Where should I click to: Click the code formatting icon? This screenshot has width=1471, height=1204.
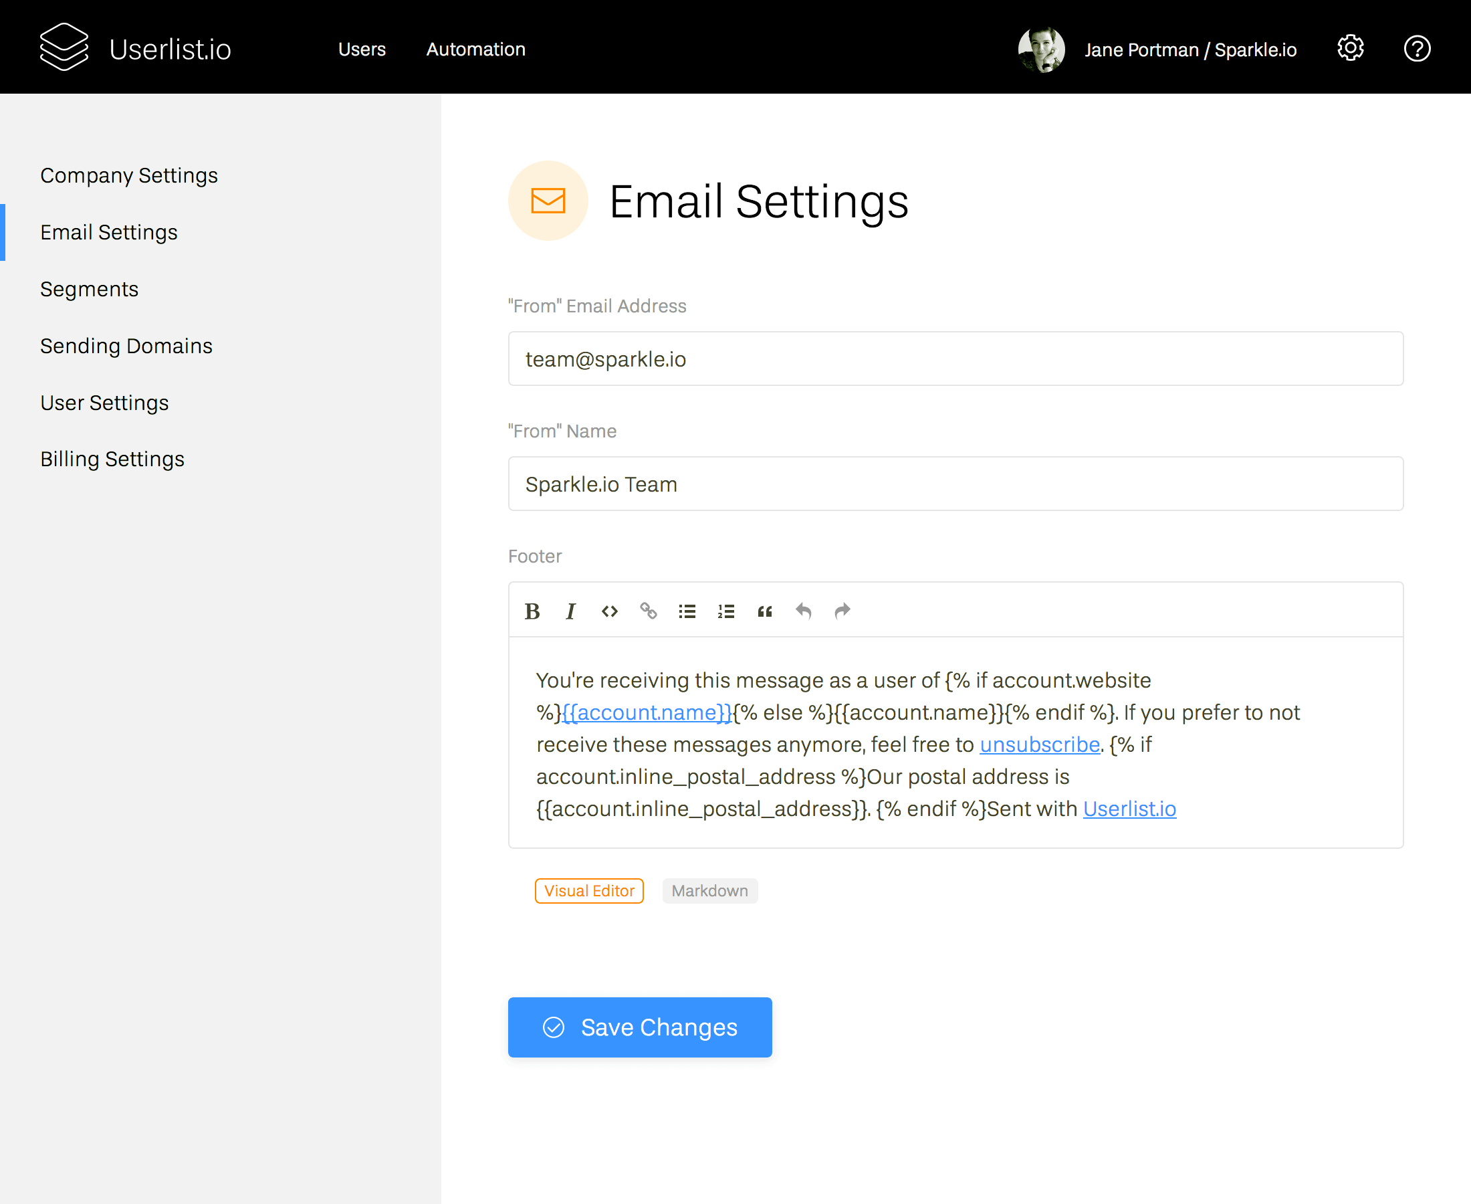click(x=609, y=611)
